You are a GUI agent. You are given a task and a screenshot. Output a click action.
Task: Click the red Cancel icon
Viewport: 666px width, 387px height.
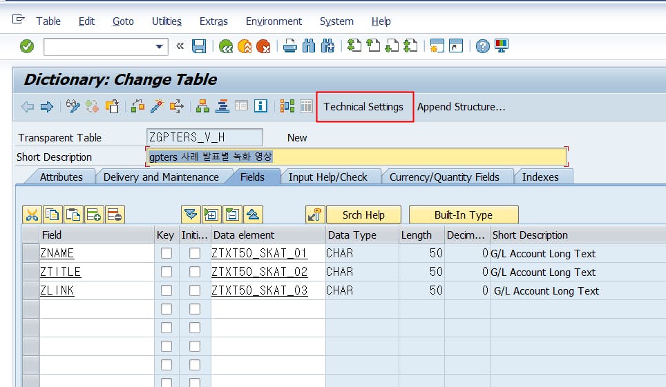tap(263, 46)
